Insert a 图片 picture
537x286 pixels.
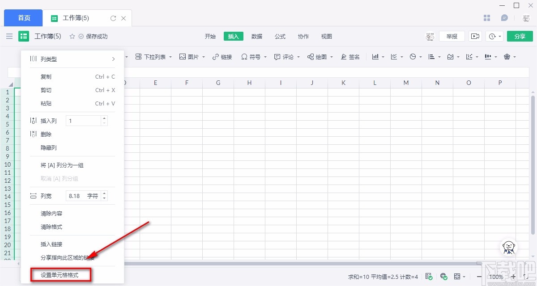(189, 57)
